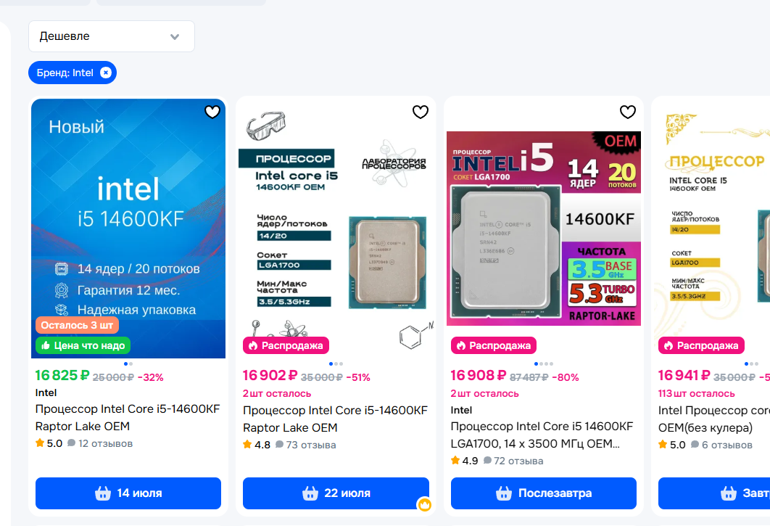Expand sort options via chevron arrow
The width and height of the screenshot is (770, 526).
point(175,37)
